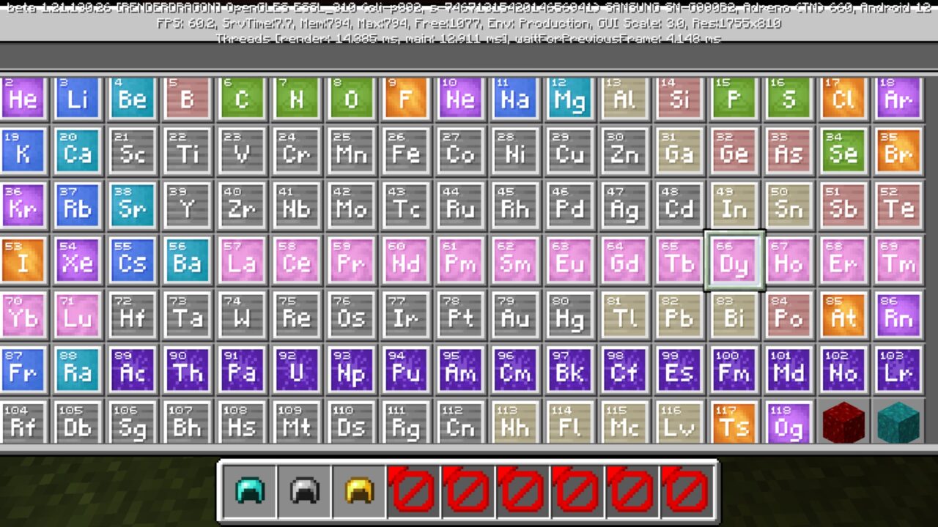Select the diamond helmet in the hotbar
Image resolution: width=938 pixels, height=527 pixels.
(249, 489)
